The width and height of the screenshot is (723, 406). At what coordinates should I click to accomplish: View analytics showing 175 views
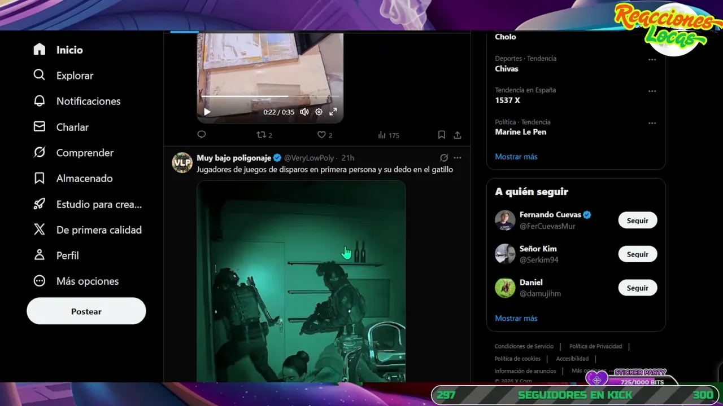click(388, 135)
